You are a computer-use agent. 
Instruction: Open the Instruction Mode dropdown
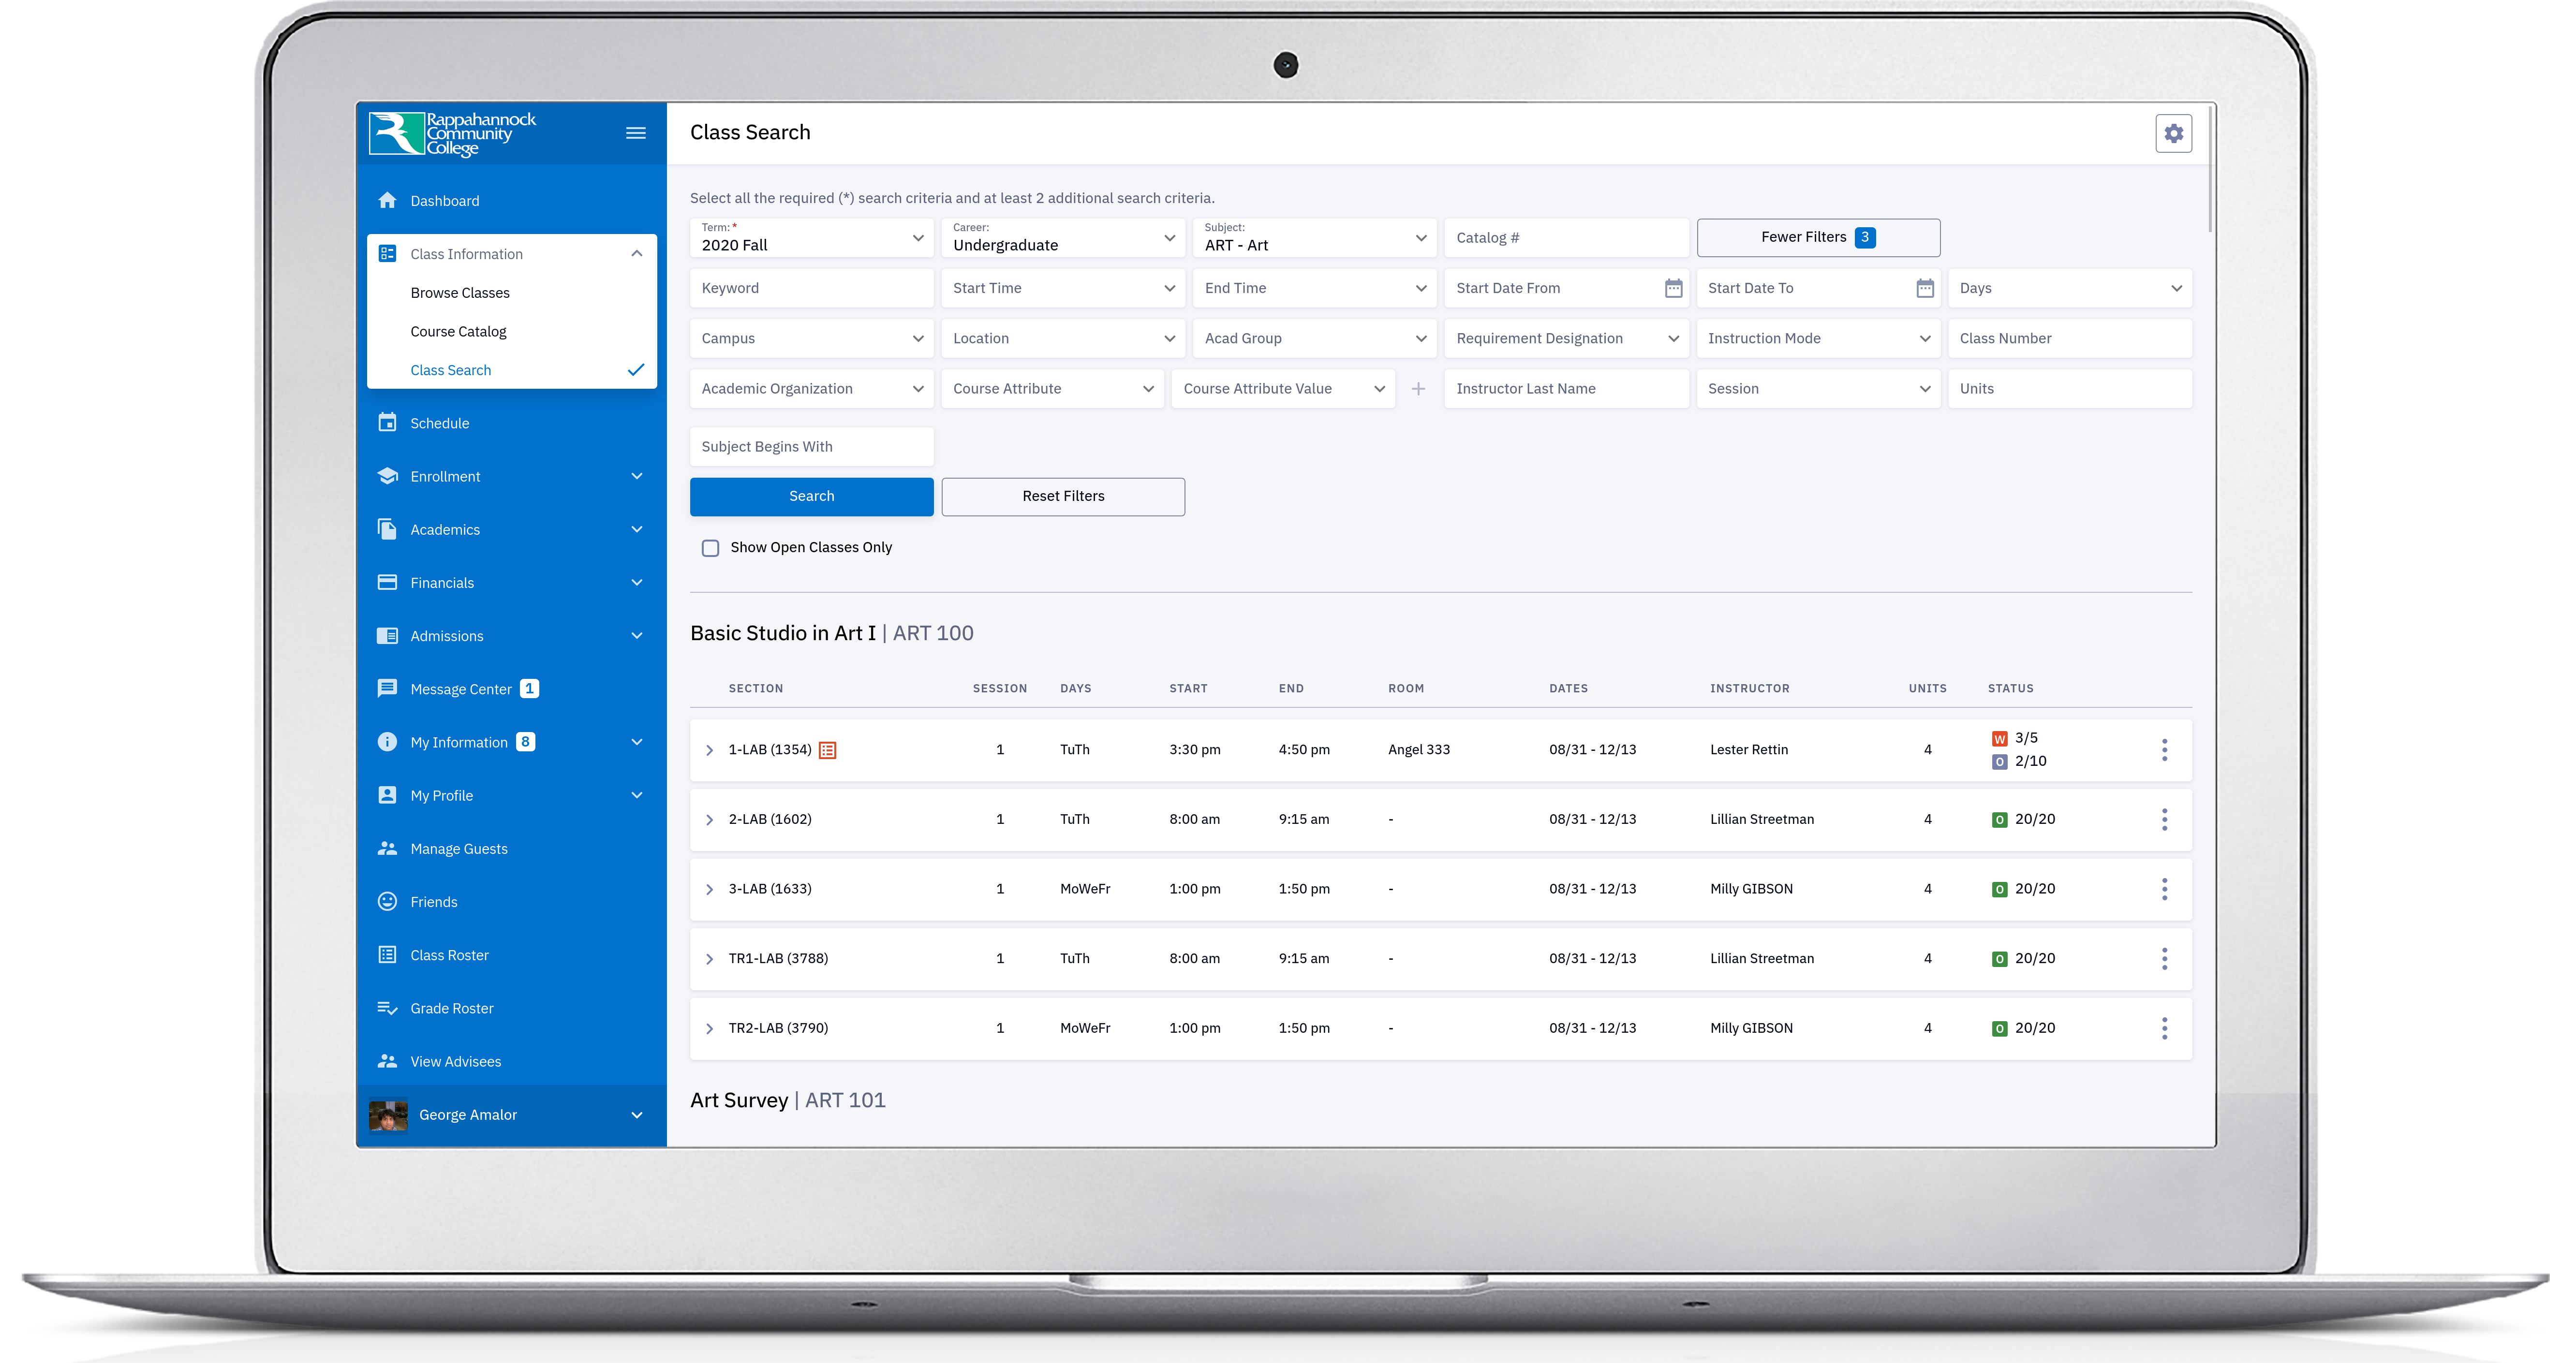point(1818,338)
